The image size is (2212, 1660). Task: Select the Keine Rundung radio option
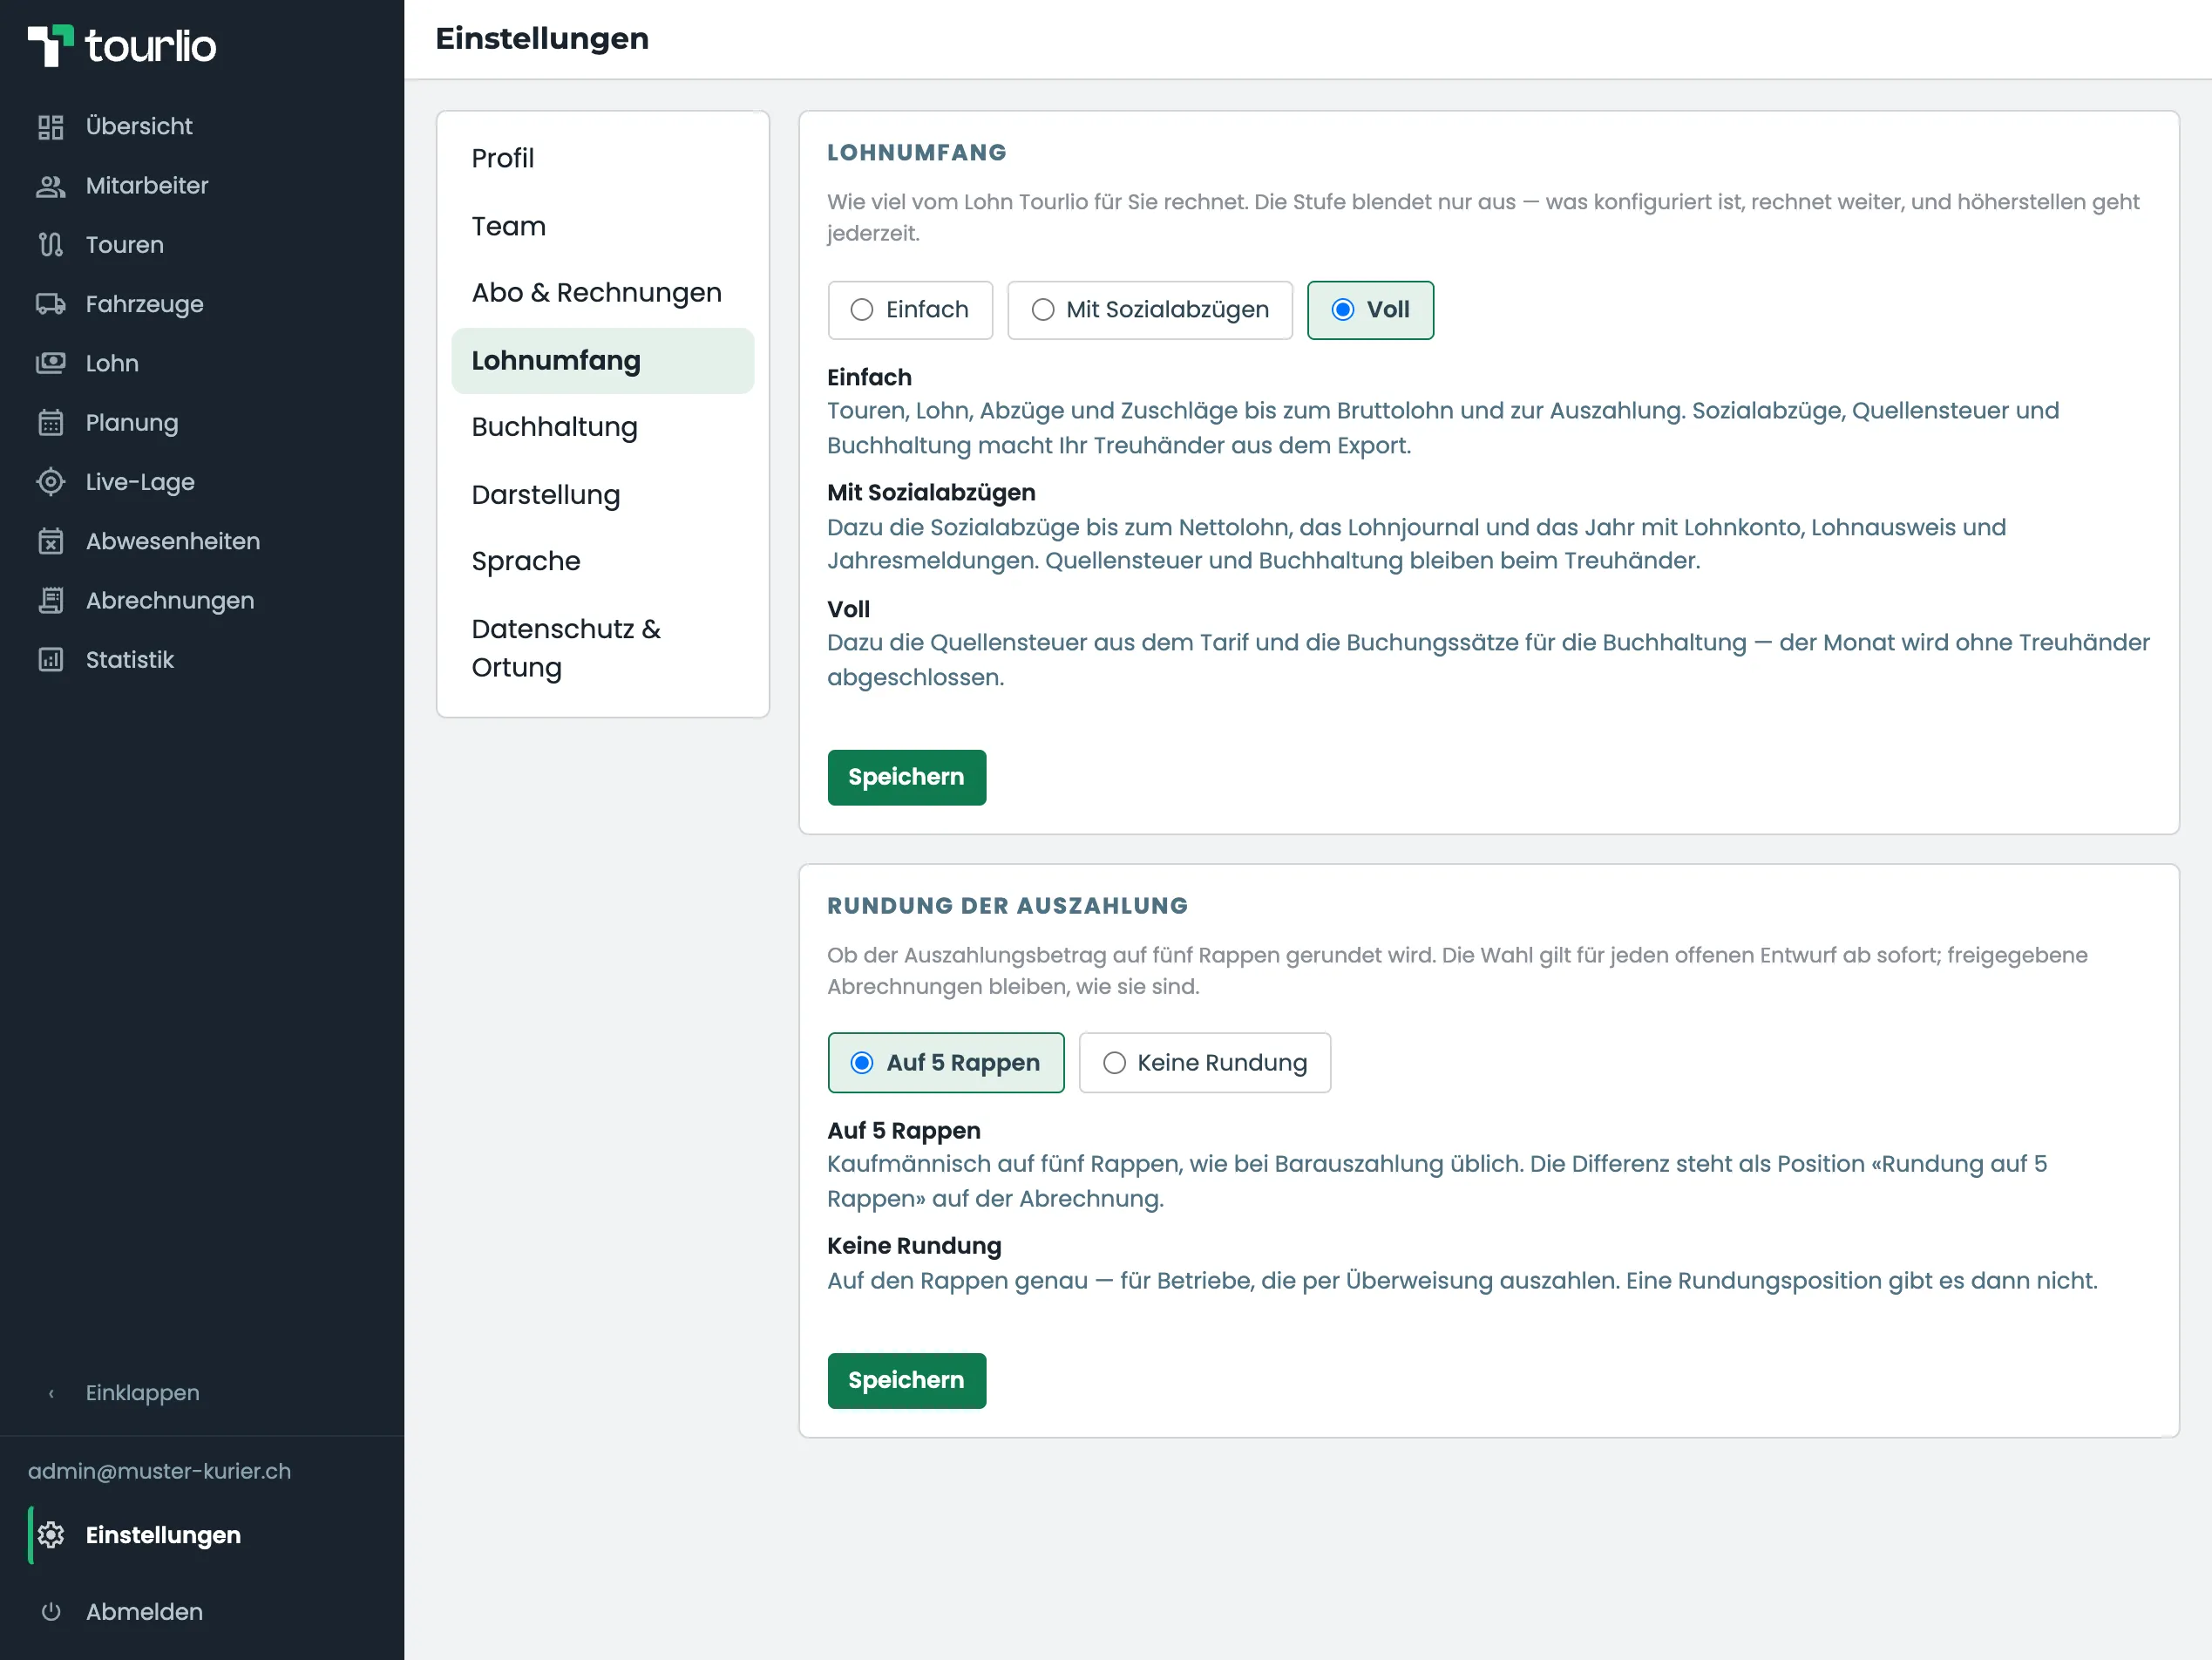(x=1204, y=1063)
